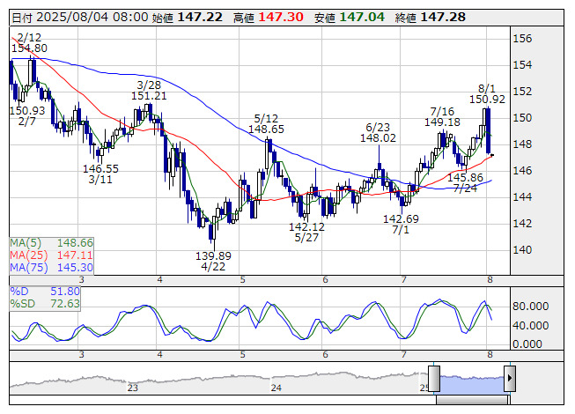Click year 23 in the navigator overview
This screenshot has width=575, height=414.
coord(132,388)
